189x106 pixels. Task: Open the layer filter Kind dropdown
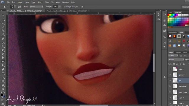173,56
